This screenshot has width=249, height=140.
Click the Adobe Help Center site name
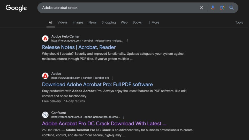pos(65,36)
